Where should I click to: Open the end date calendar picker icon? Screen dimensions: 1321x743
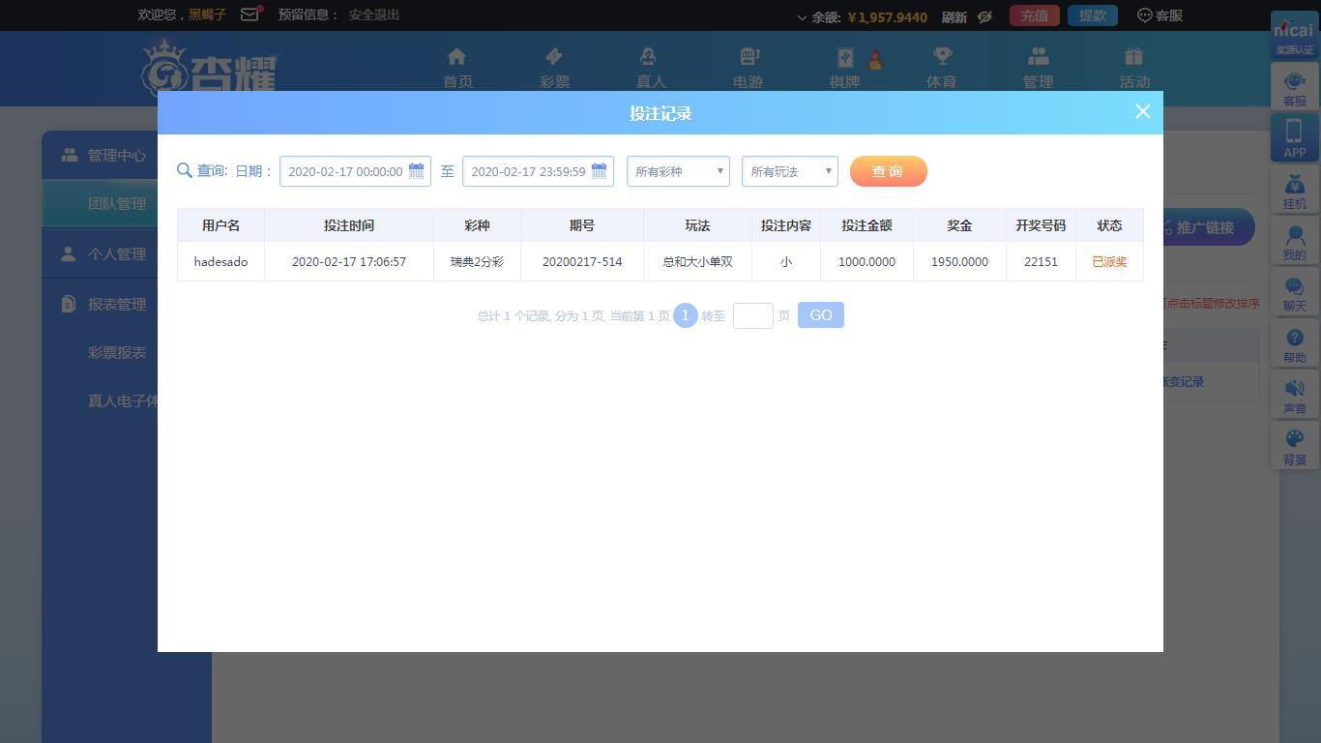tap(599, 171)
